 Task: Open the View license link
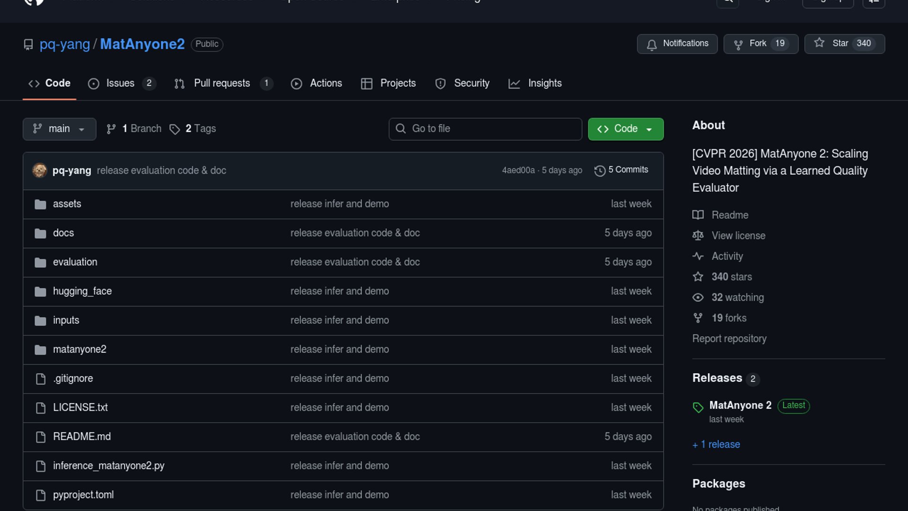(738, 236)
